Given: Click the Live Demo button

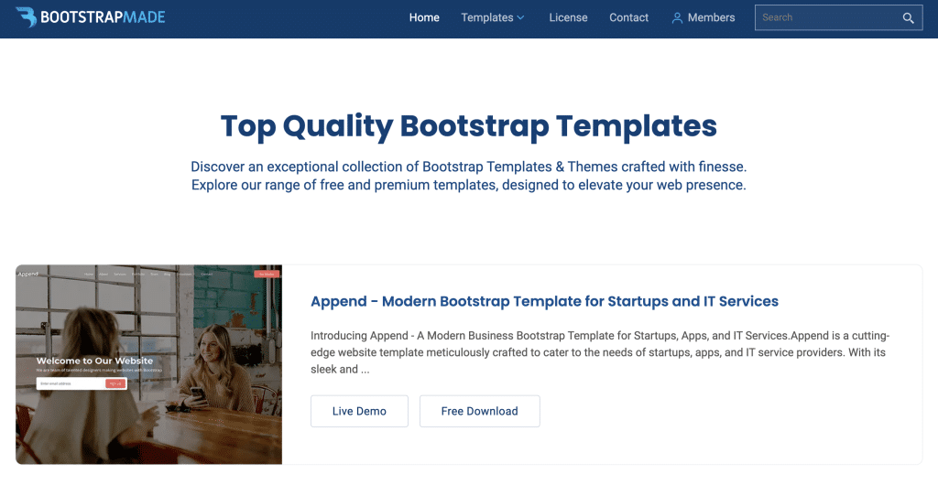Looking at the screenshot, I should pyautogui.click(x=359, y=411).
